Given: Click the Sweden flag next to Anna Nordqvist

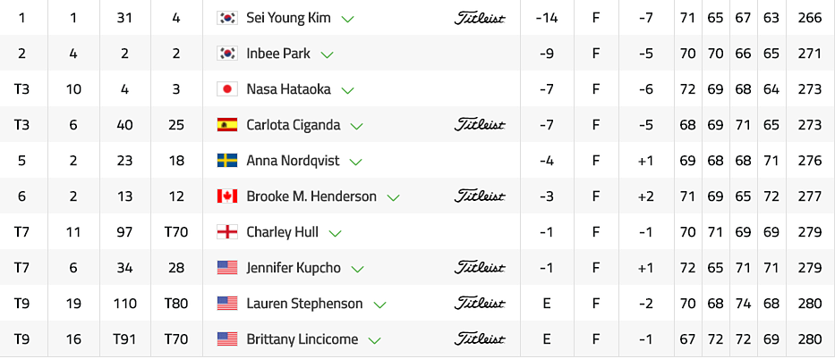Looking at the screenshot, I should (227, 161).
